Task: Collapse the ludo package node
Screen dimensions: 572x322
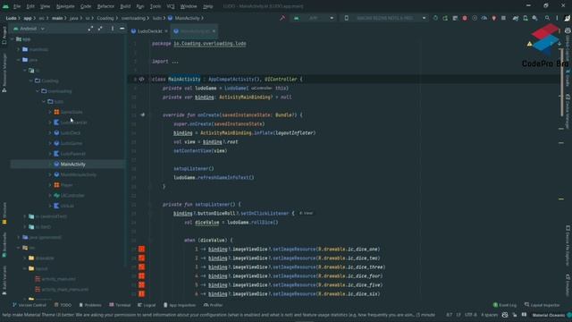Action: pos(44,101)
